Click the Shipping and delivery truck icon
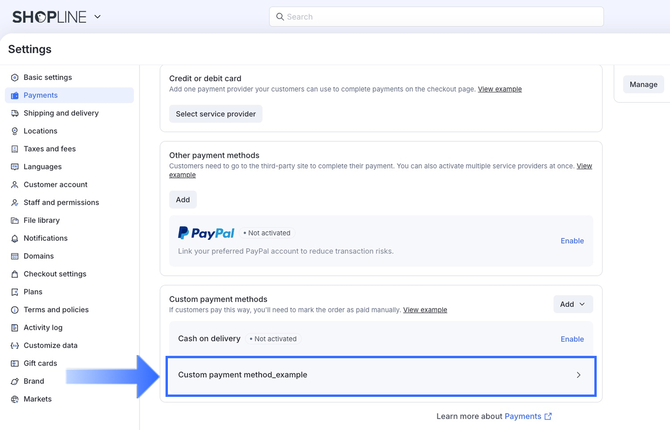 tap(15, 113)
